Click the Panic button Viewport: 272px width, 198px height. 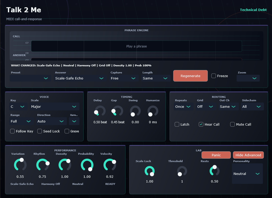point(216,155)
